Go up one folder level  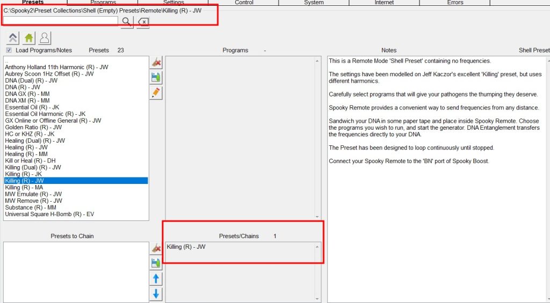(13, 38)
